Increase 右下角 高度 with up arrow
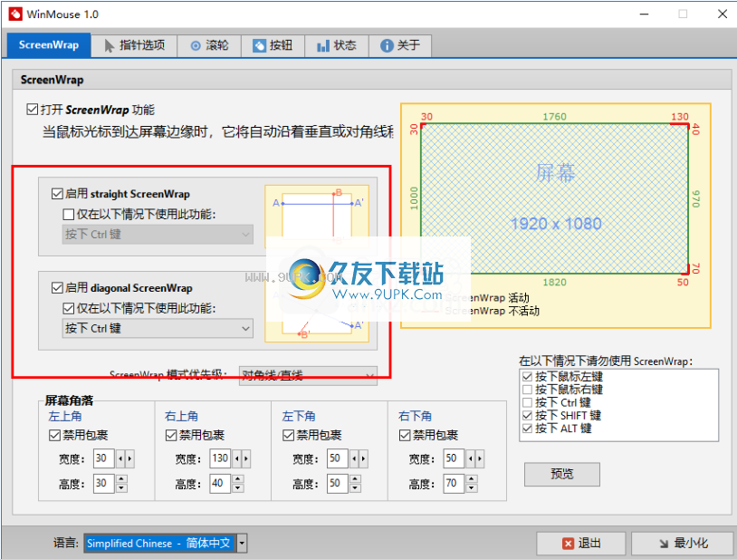This screenshot has width=737, height=559. tap(472, 478)
